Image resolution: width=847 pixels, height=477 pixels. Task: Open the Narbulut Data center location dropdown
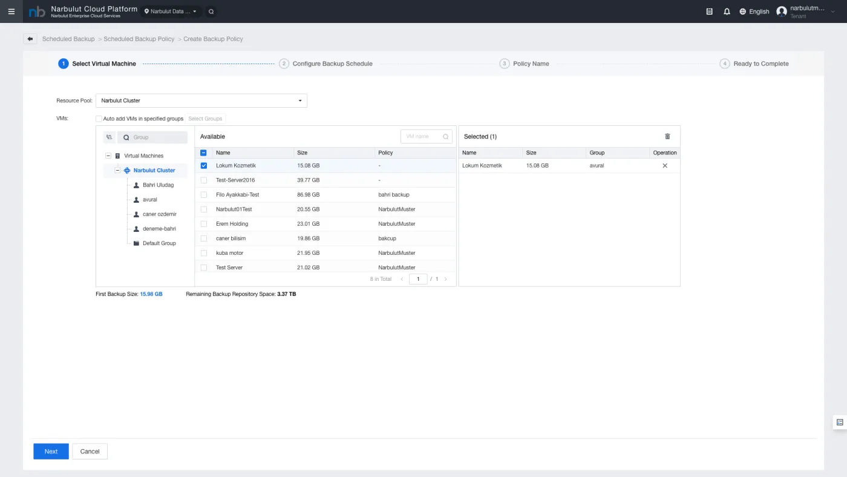pyautogui.click(x=171, y=12)
